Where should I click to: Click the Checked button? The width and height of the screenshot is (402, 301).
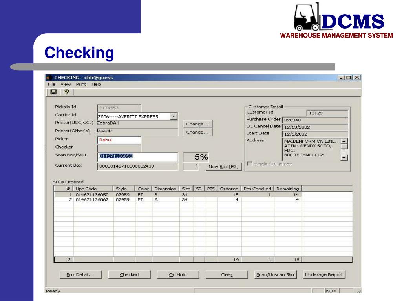coord(129,275)
